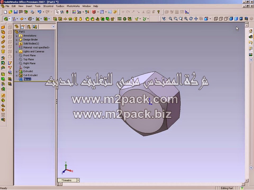Collapse the task pane chevron
254x190 pixels.
pyautogui.click(x=251, y=60)
